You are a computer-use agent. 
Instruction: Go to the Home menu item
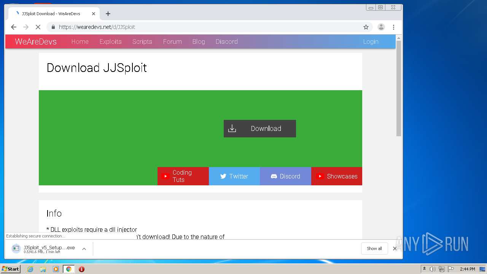[x=80, y=41]
